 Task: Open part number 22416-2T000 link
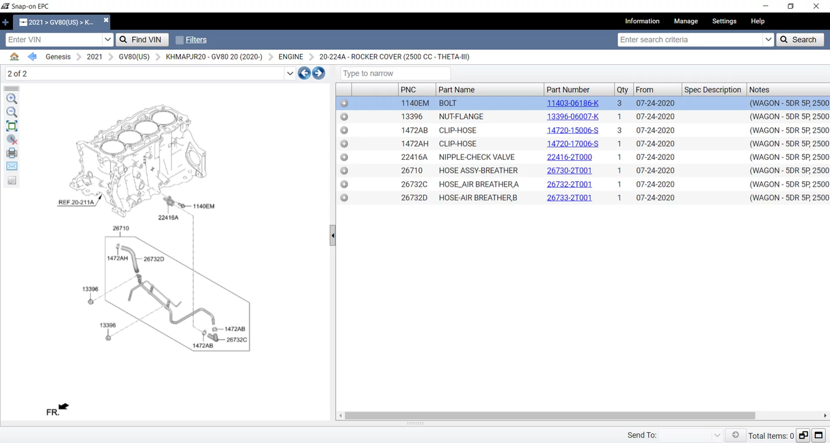[569, 157]
